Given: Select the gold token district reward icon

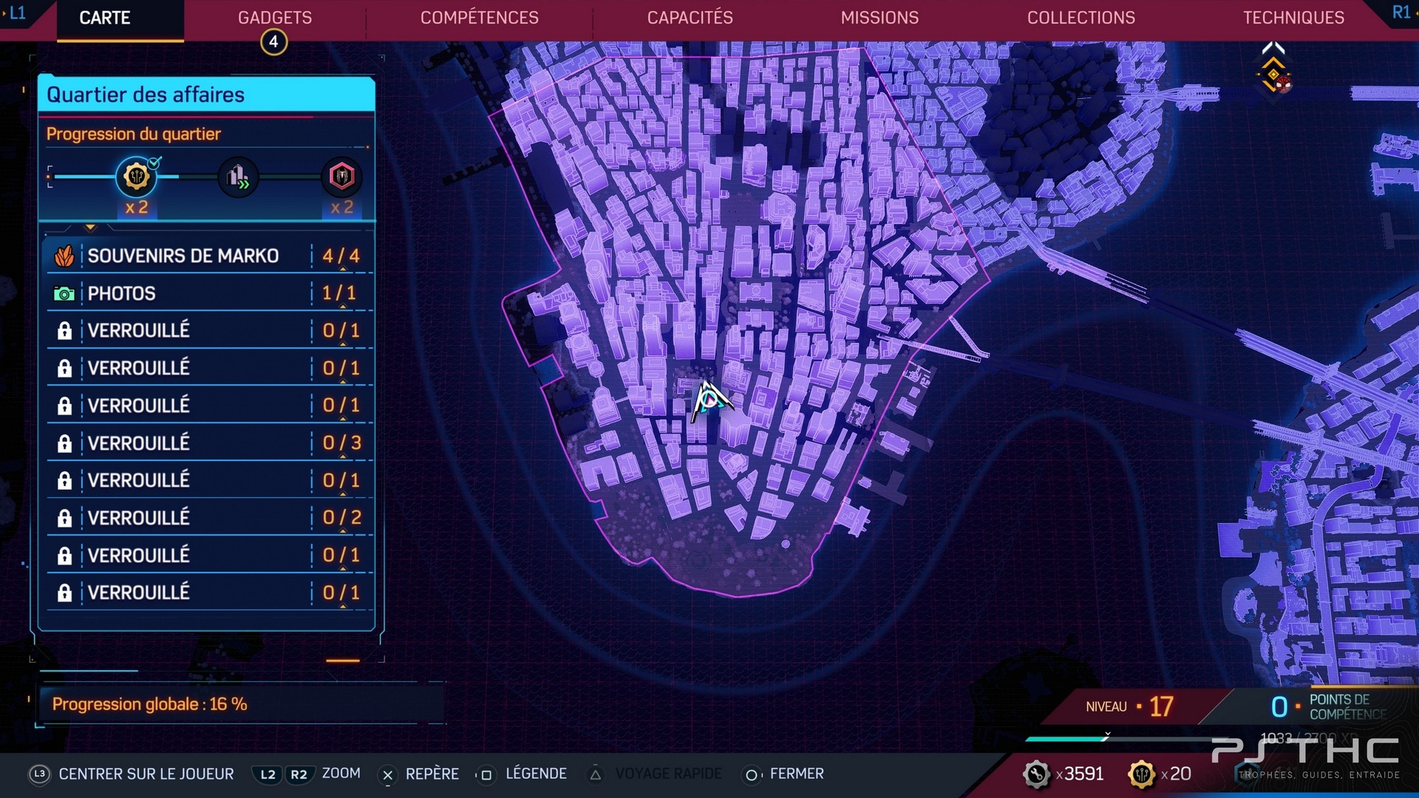Looking at the screenshot, I should 137,177.
